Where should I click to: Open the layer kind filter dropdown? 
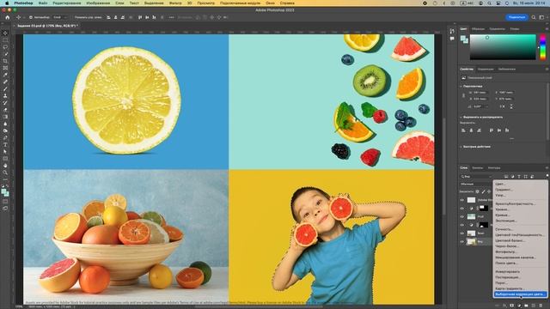pyautogui.click(x=476, y=177)
